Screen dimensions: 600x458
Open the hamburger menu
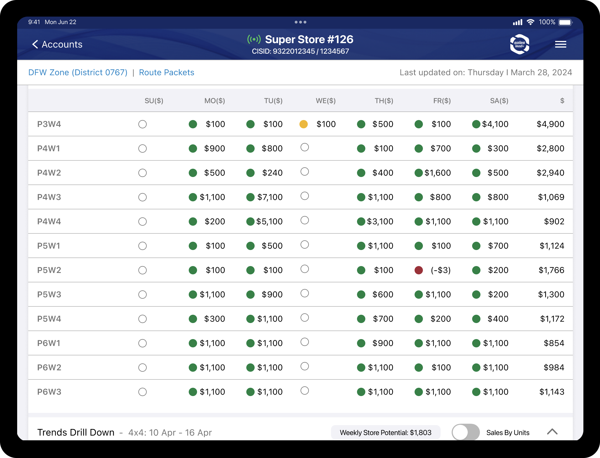point(560,44)
